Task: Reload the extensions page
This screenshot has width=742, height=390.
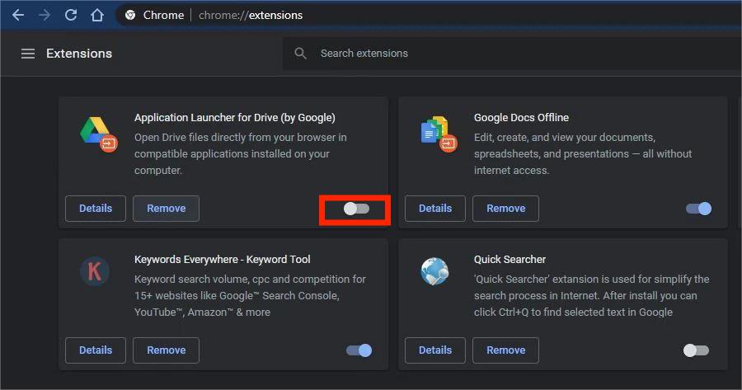Action: point(71,15)
